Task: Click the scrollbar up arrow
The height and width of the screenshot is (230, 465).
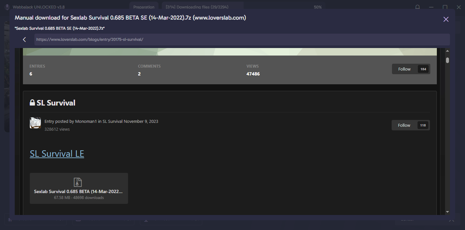Action: point(447,51)
